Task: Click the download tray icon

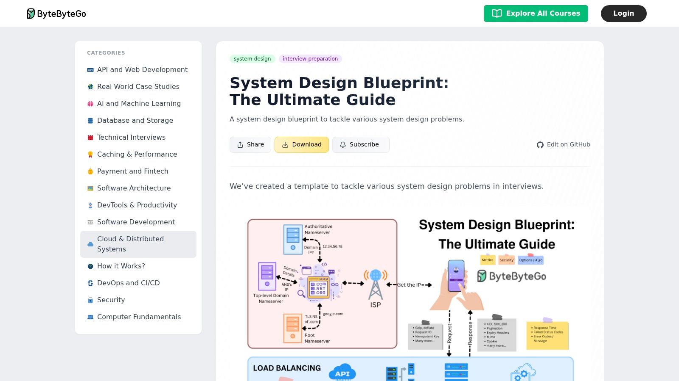Action: [x=285, y=145]
